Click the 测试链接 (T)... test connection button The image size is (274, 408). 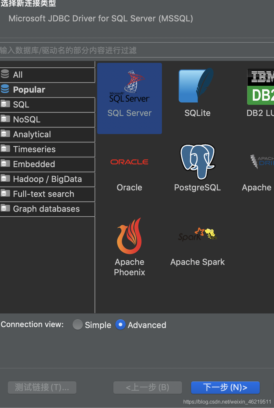click(x=42, y=387)
